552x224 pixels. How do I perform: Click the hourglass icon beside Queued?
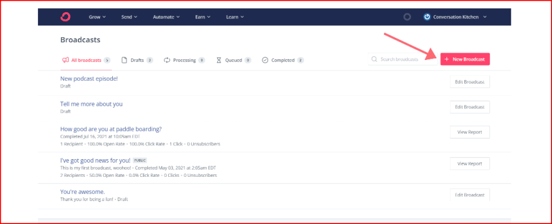pos(218,60)
